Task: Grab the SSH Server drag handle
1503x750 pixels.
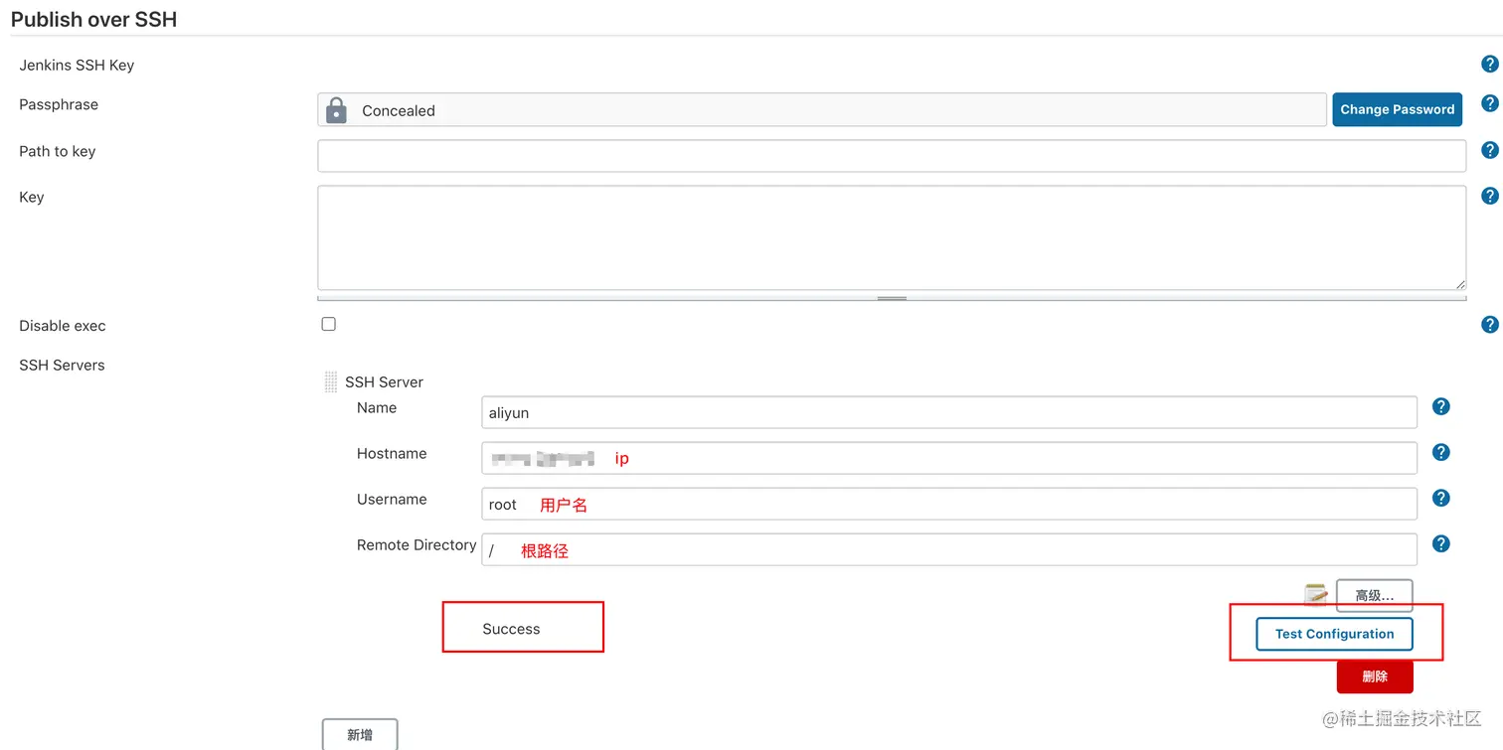Action: pyautogui.click(x=331, y=381)
